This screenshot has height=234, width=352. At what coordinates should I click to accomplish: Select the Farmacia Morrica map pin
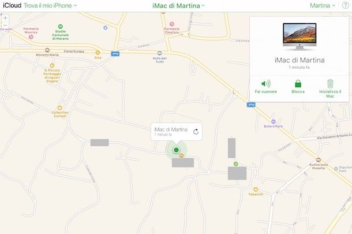[x=31, y=37]
